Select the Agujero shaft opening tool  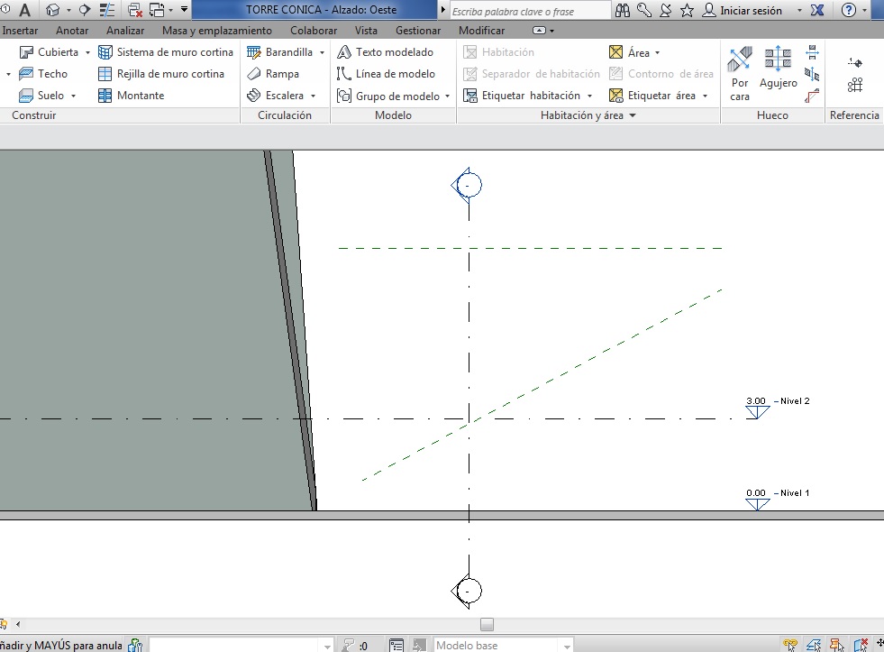(778, 72)
